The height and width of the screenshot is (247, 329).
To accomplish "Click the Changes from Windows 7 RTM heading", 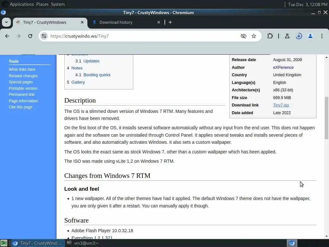I will (107, 176).
